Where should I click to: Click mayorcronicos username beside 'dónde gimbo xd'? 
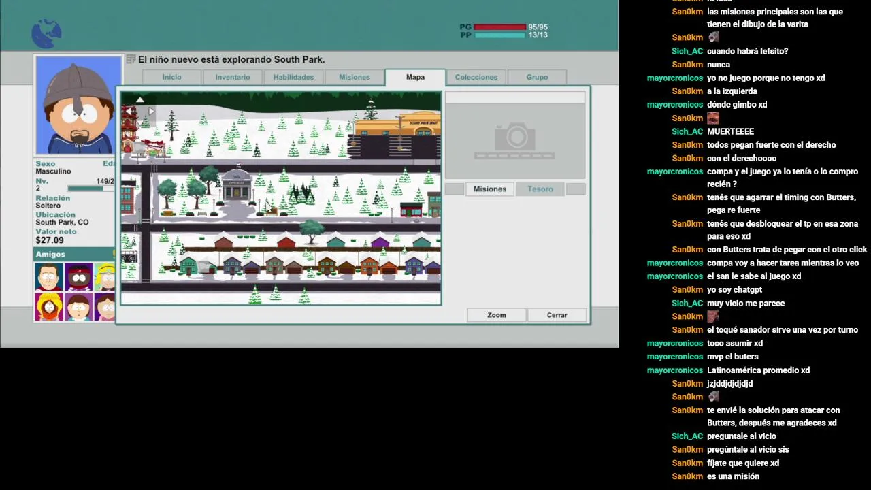[x=675, y=105]
